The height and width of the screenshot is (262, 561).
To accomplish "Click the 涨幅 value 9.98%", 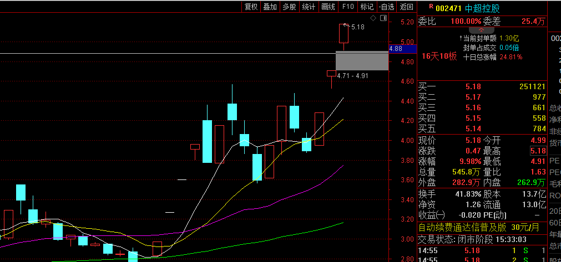I will pos(470,161).
